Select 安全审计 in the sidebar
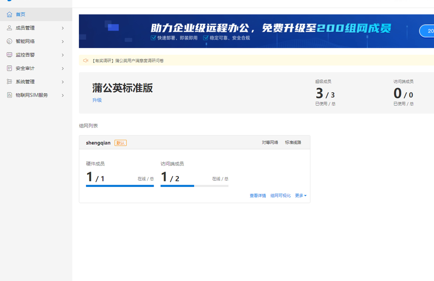 click(36, 68)
